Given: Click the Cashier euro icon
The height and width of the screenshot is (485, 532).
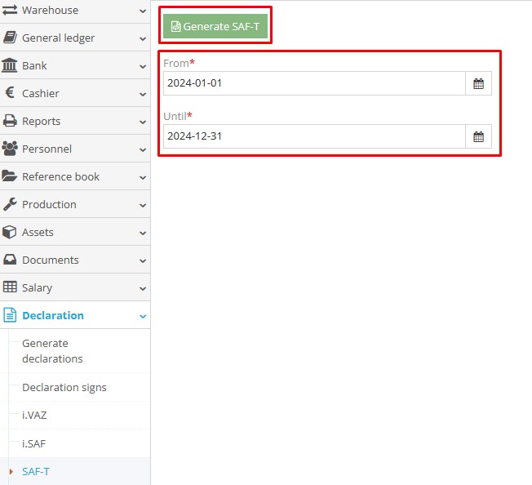Looking at the screenshot, I should tap(10, 93).
